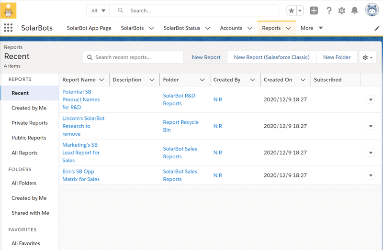Expand the Accounts tab chevron
Screen dimensions: 383x250
point(249,28)
